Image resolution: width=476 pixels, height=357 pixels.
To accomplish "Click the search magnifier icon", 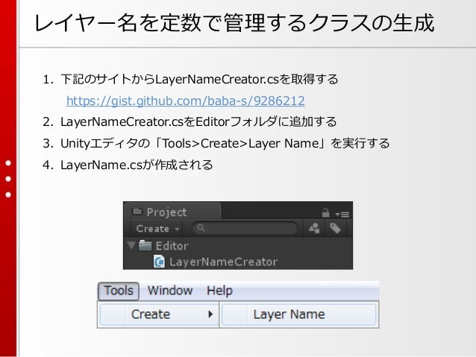I will (201, 228).
